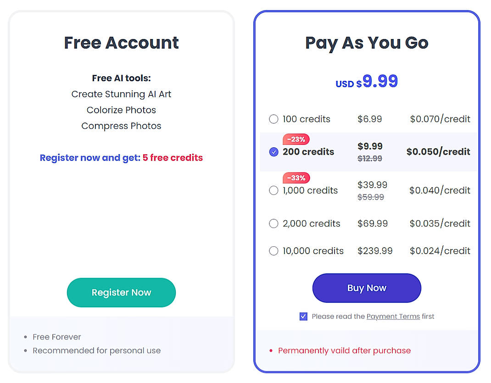Click the USD $9.99 price display
491x383 pixels.
(x=366, y=83)
